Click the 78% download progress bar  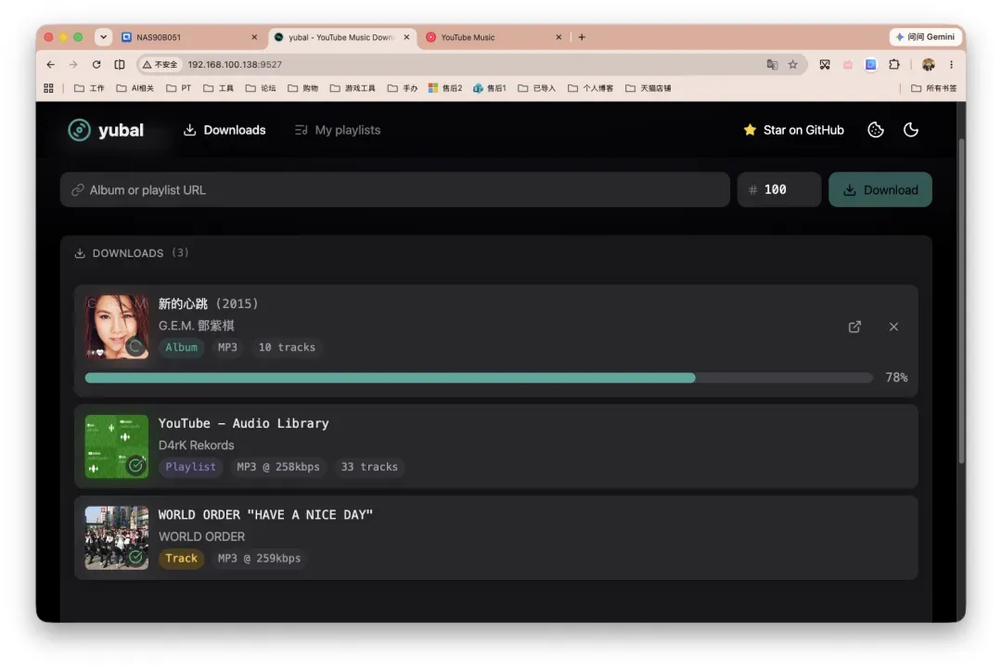tap(479, 378)
